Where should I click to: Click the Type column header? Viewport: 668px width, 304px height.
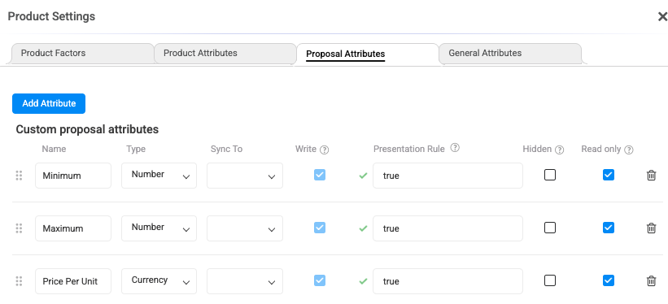click(x=136, y=149)
